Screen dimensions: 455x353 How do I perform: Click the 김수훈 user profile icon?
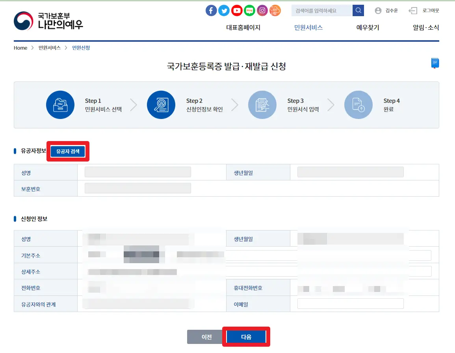379,10
